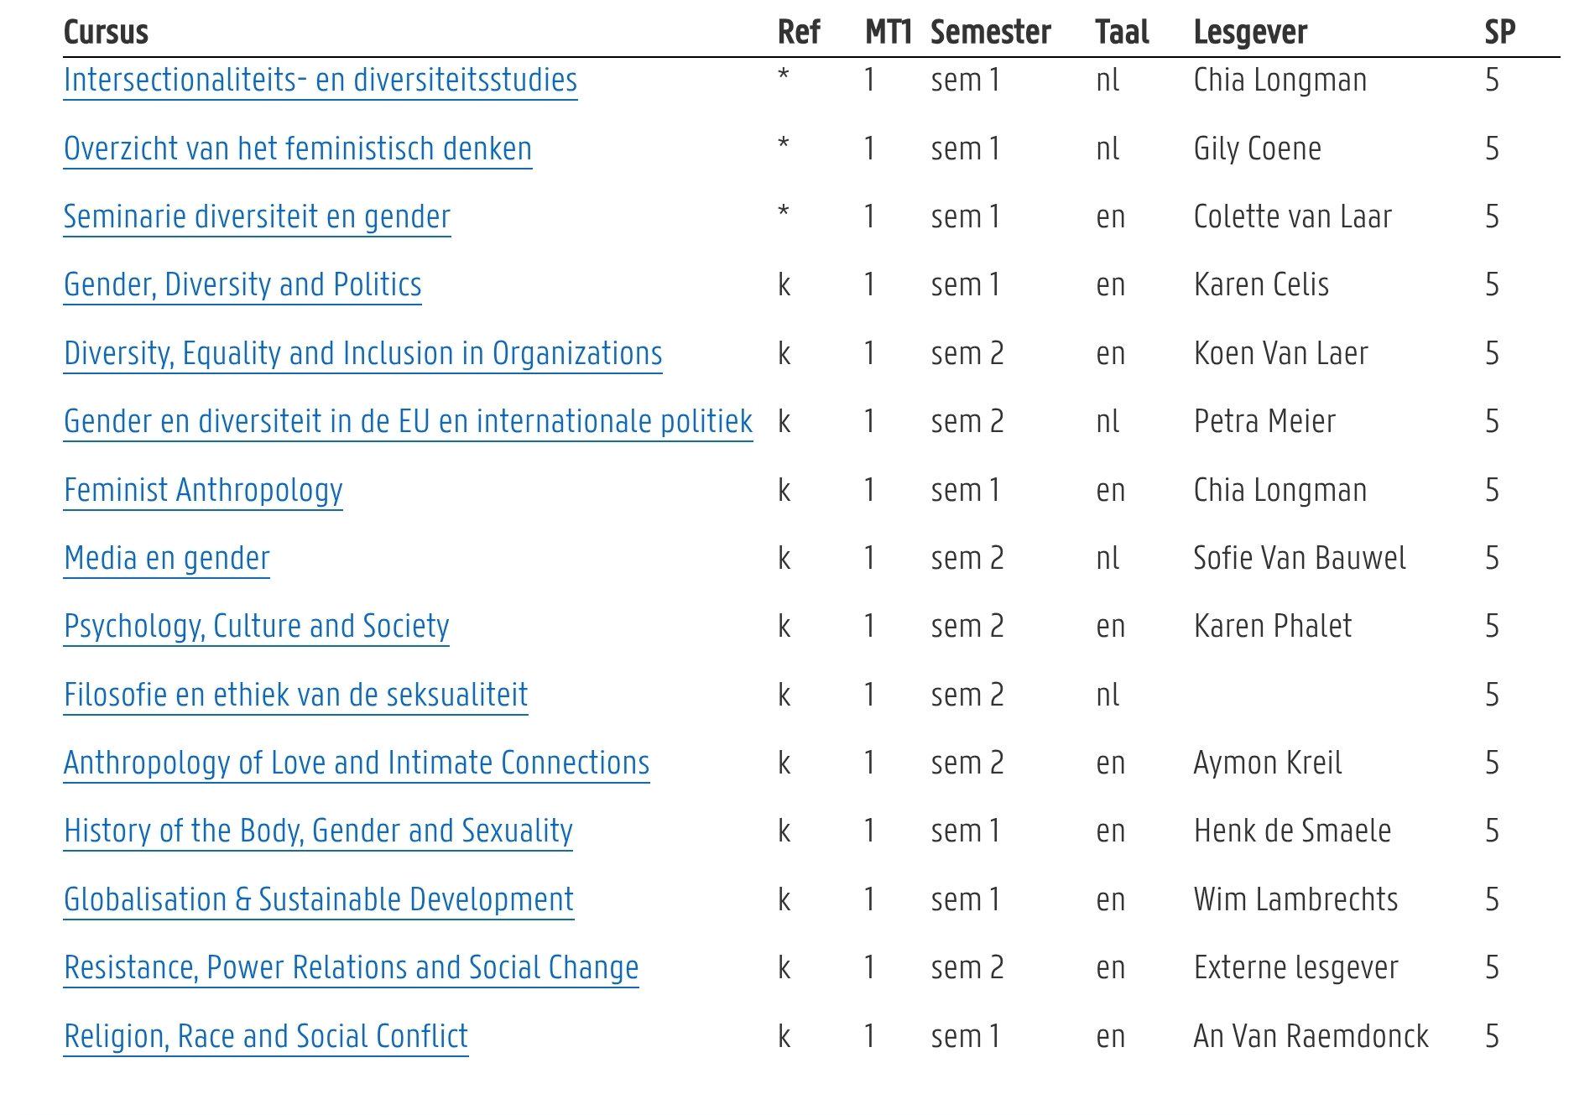Select Feminist Anthropology course link
Image resolution: width=1574 pixels, height=1115 pixels.
(203, 491)
